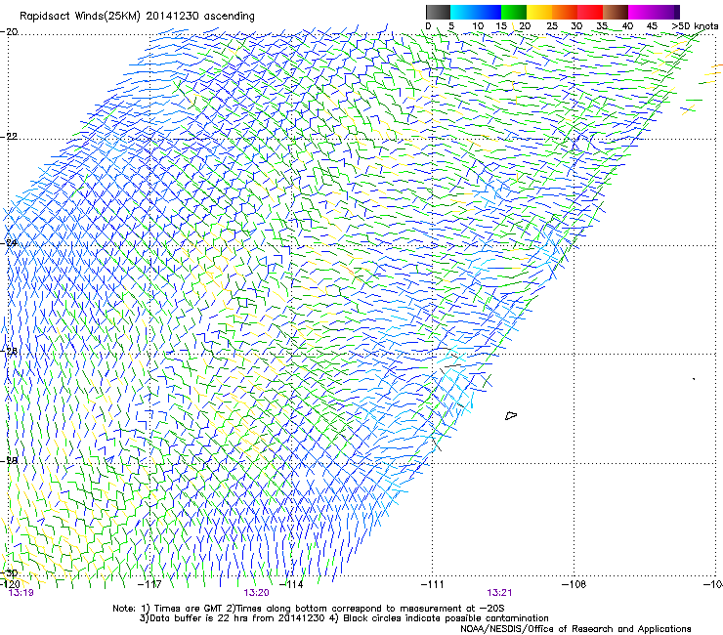Click the small island outline on the map
This screenshot has width=723, height=635.
[511, 415]
